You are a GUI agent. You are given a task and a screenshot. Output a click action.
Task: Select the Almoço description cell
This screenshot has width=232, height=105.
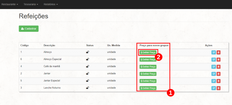(48, 52)
